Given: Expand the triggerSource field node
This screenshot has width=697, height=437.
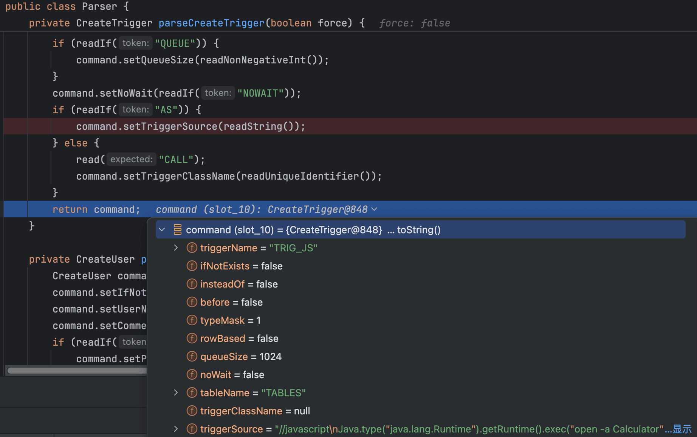Looking at the screenshot, I should pyautogui.click(x=176, y=429).
